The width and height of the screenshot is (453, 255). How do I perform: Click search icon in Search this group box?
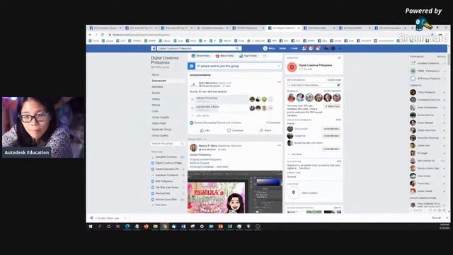pos(183,143)
